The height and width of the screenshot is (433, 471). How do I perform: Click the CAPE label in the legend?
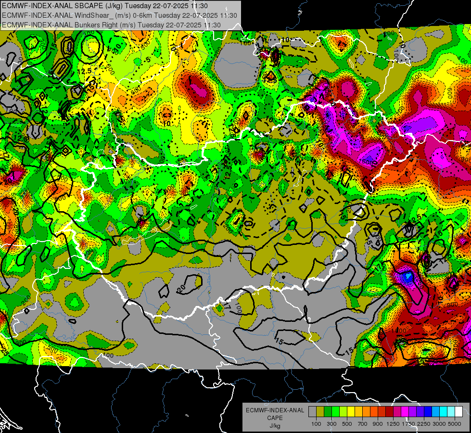coord(275,418)
